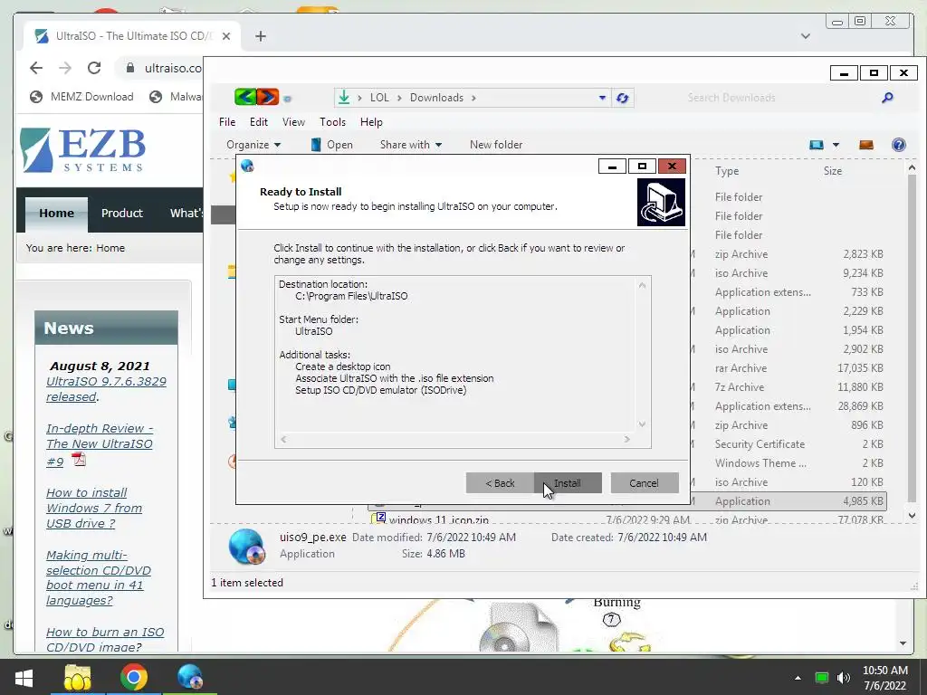Viewport: 927px width, 695px height.
Task: Sort by Type column header
Action: pos(727,171)
